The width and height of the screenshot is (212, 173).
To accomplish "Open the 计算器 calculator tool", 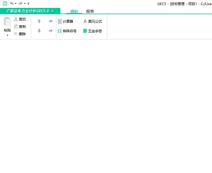I will (65, 21).
